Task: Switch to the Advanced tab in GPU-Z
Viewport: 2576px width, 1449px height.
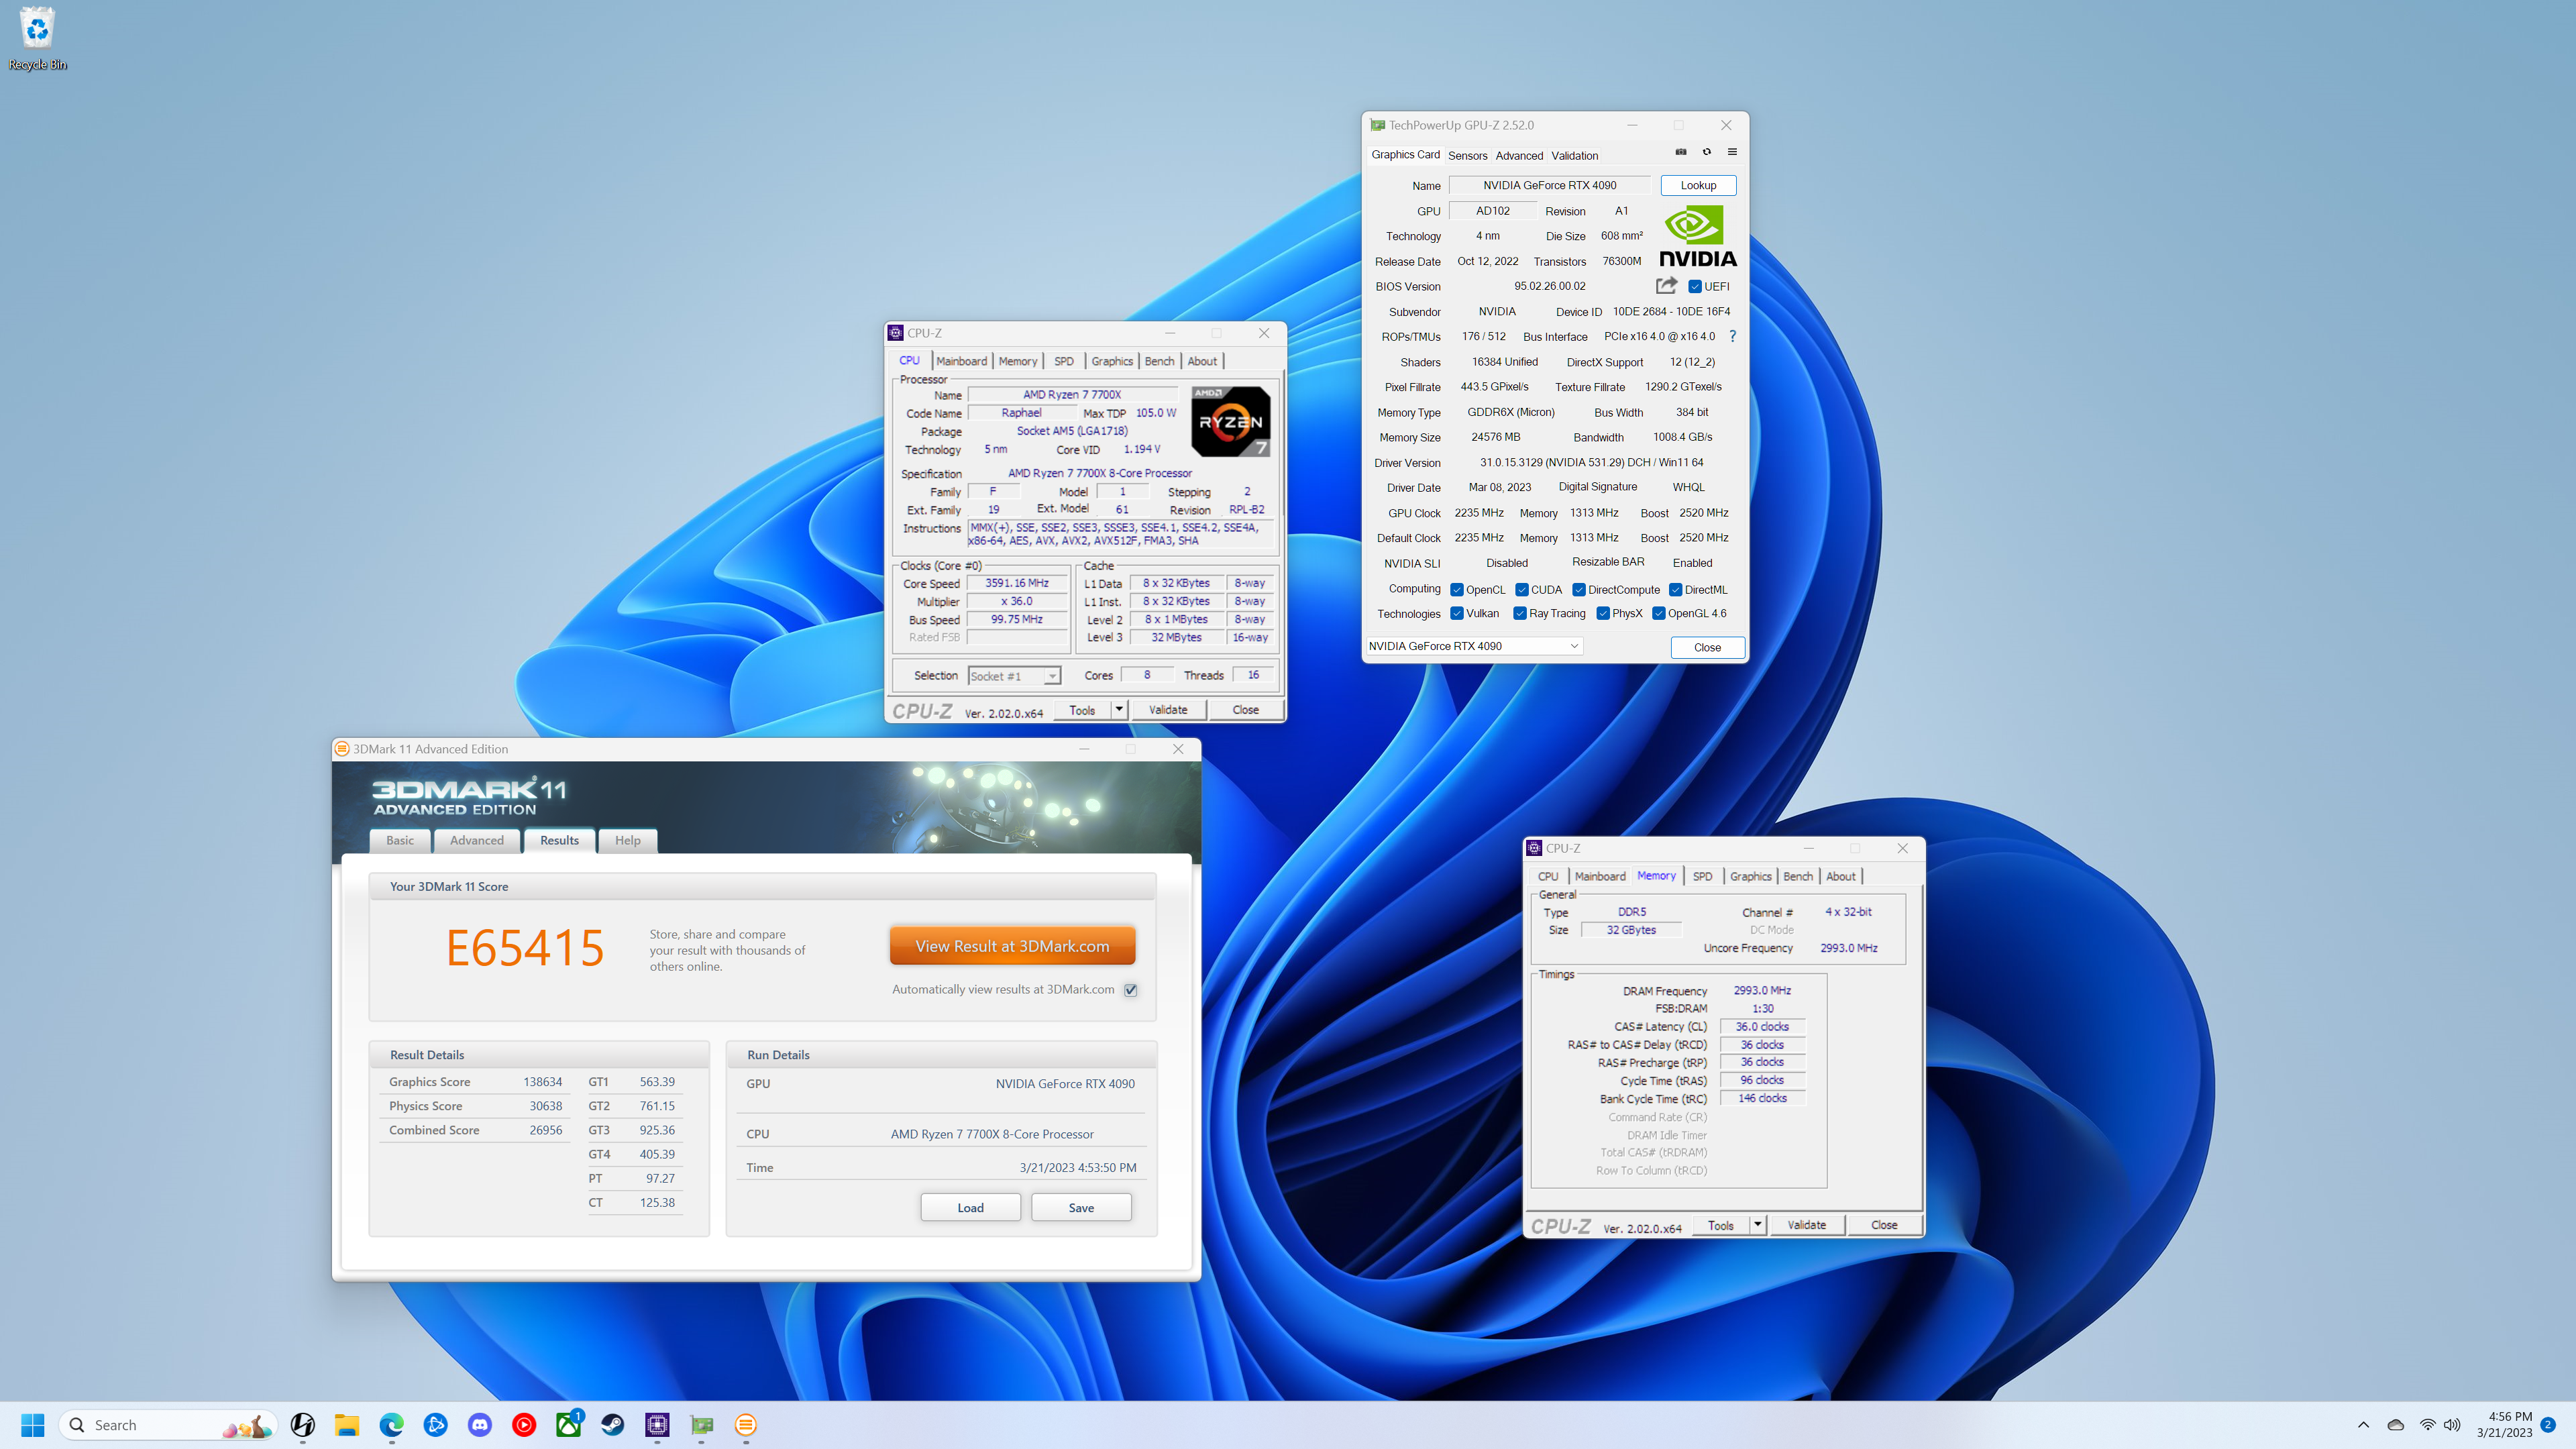Action: (x=1519, y=155)
